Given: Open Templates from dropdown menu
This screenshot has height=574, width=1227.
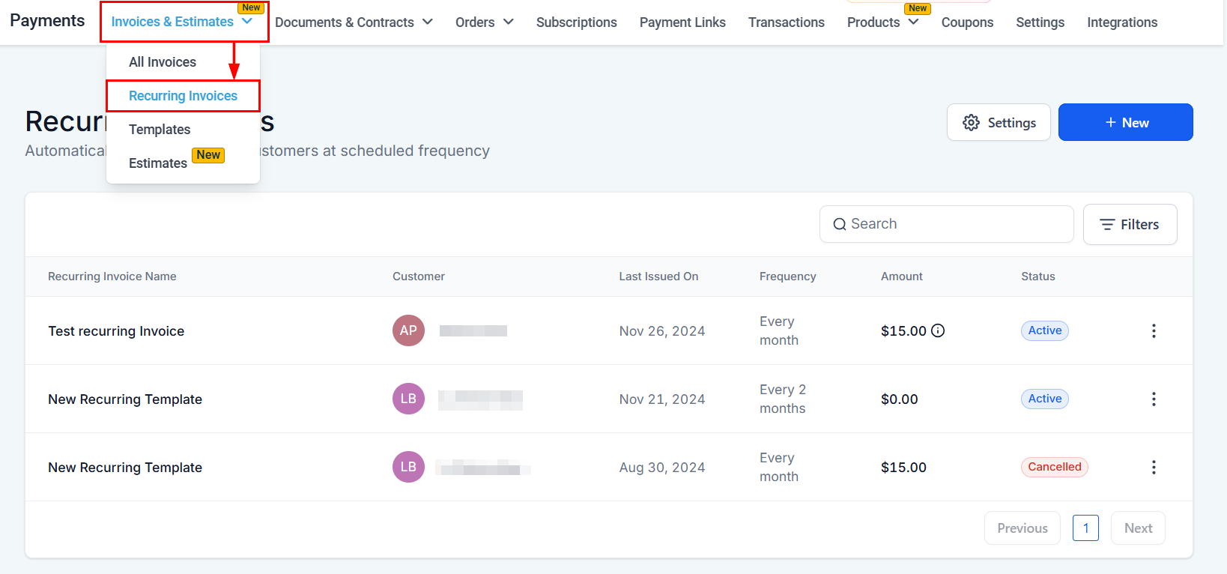Looking at the screenshot, I should (x=160, y=130).
